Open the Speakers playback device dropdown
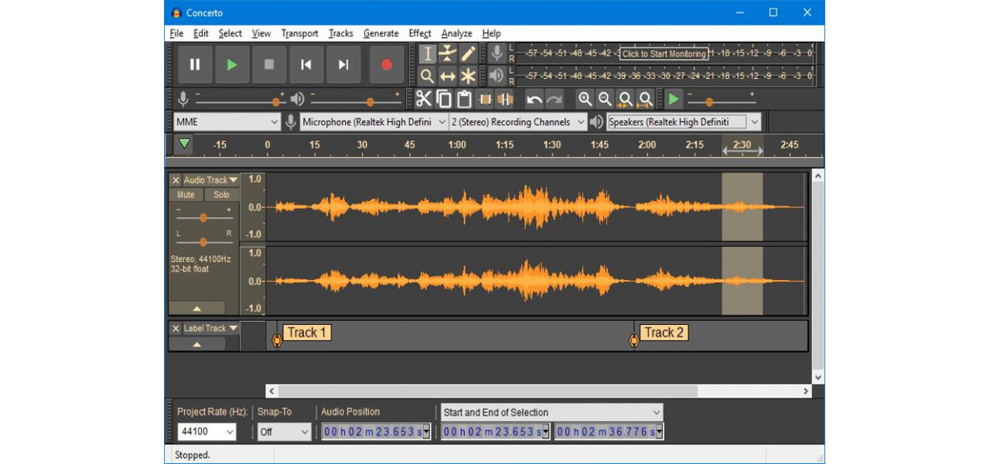This screenshot has width=990, height=464. [684, 122]
